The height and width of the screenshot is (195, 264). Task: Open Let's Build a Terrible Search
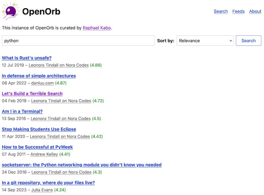pos(32,93)
